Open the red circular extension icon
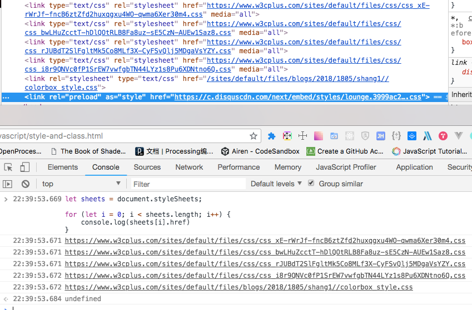This screenshot has height=310, width=472. (443, 136)
